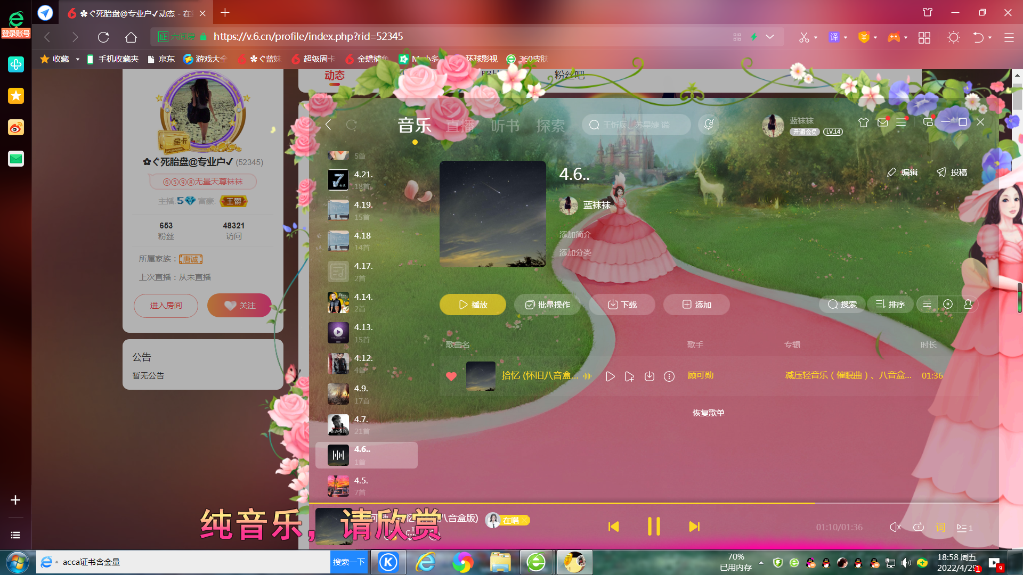
Task: Refresh the music player page
Action: [x=352, y=125]
